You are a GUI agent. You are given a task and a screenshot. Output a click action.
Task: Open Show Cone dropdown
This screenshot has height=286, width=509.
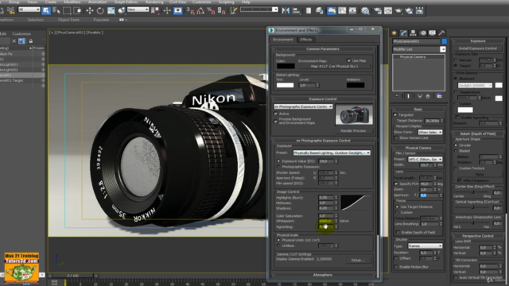429,133
